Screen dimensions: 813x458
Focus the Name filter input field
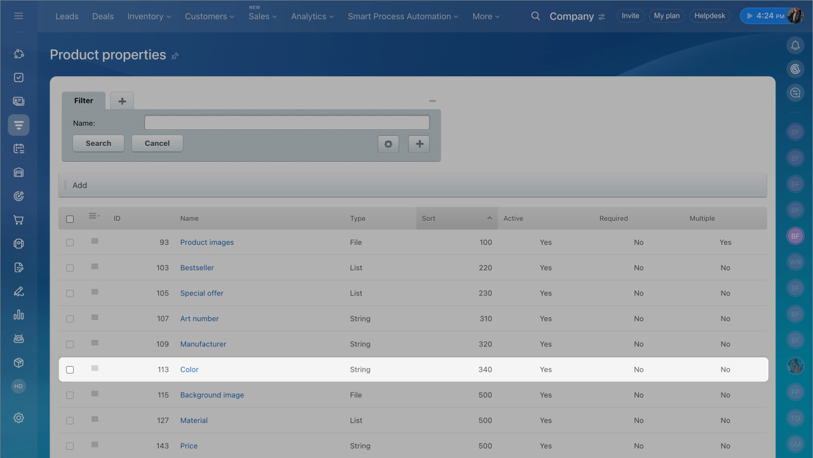point(286,122)
